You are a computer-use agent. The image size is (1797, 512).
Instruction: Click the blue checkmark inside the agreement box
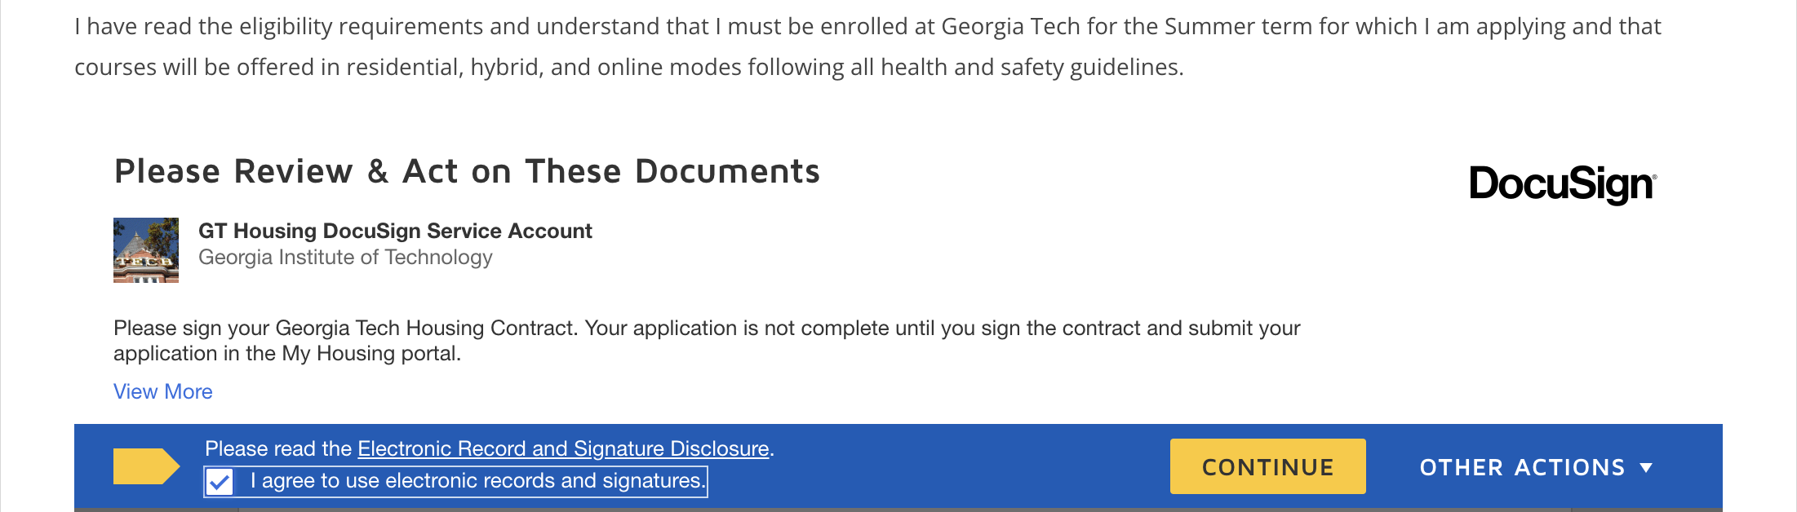[220, 482]
